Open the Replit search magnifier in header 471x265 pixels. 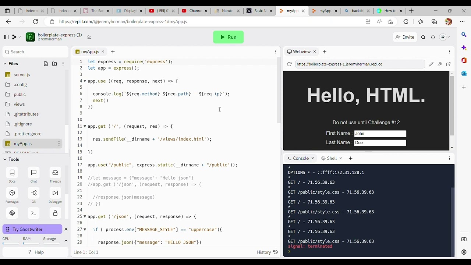pos(423,37)
